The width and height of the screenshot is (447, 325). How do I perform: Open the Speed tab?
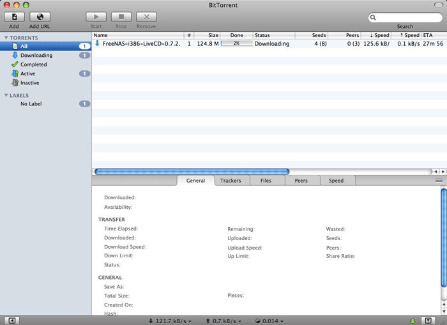(x=336, y=181)
